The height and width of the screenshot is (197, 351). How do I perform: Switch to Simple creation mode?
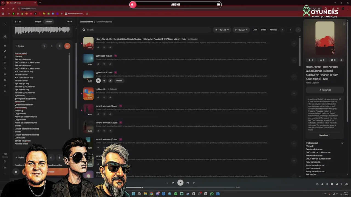coord(38,22)
